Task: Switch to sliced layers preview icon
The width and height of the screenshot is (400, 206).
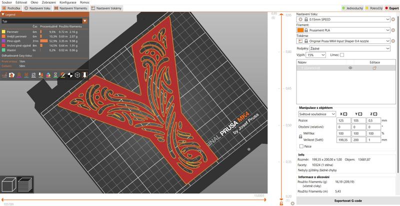Action: (25, 184)
